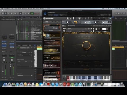Open the Note Pads icon in Logic

[119, 13]
